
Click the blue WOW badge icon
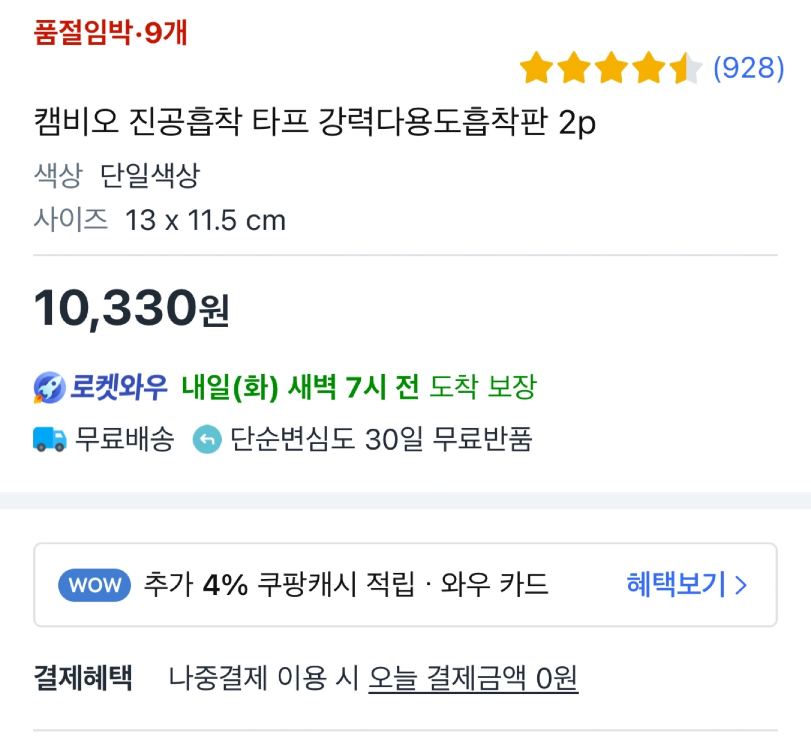(95, 585)
